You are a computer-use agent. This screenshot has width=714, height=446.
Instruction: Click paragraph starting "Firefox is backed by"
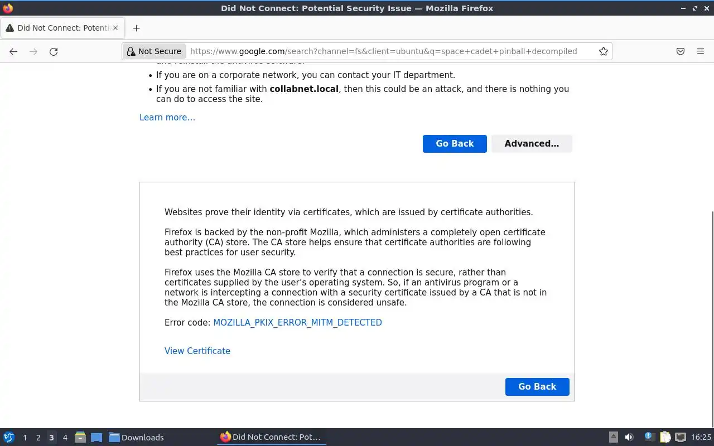[x=355, y=242]
